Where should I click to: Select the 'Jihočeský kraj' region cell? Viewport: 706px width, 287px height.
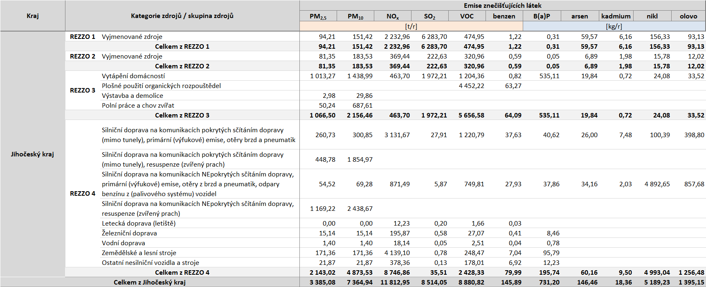[33, 154]
